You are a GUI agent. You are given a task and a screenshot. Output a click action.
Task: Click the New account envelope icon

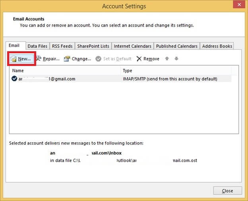click(x=13, y=59)
